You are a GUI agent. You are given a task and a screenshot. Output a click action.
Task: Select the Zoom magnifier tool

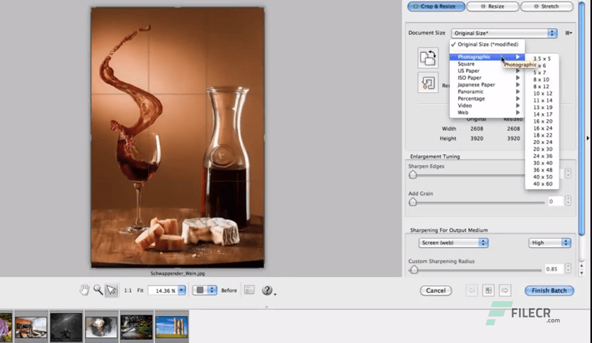98,290
